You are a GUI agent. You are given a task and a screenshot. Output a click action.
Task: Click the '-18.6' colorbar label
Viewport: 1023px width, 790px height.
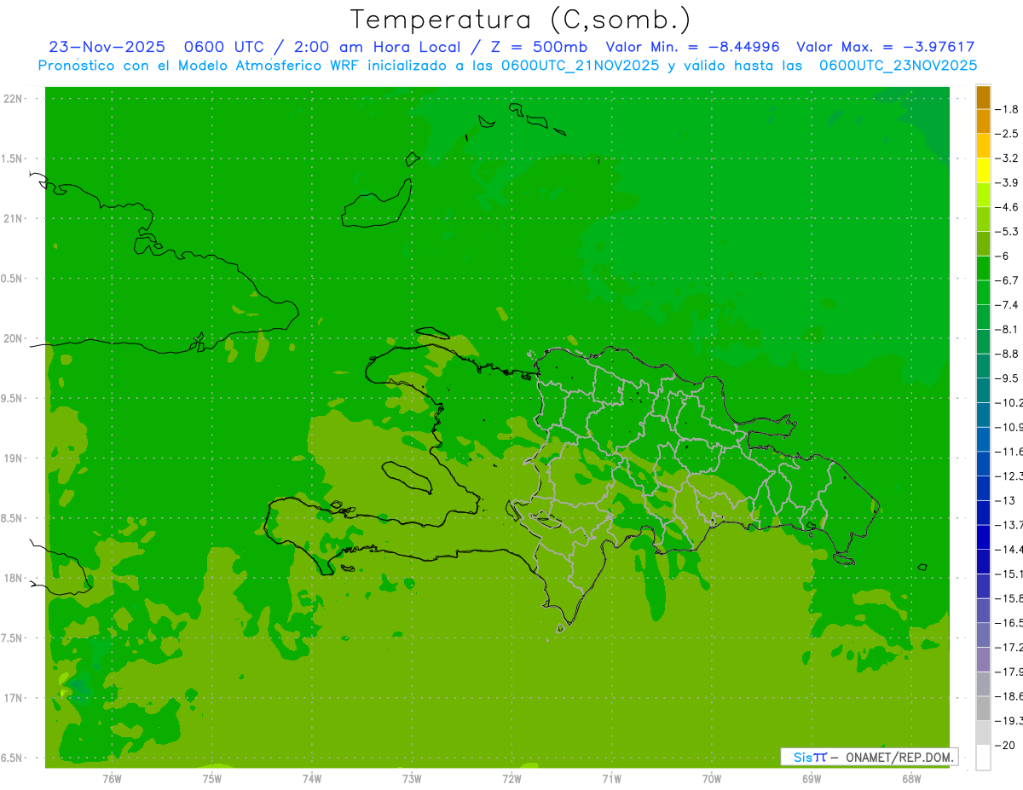point(1009,696)
